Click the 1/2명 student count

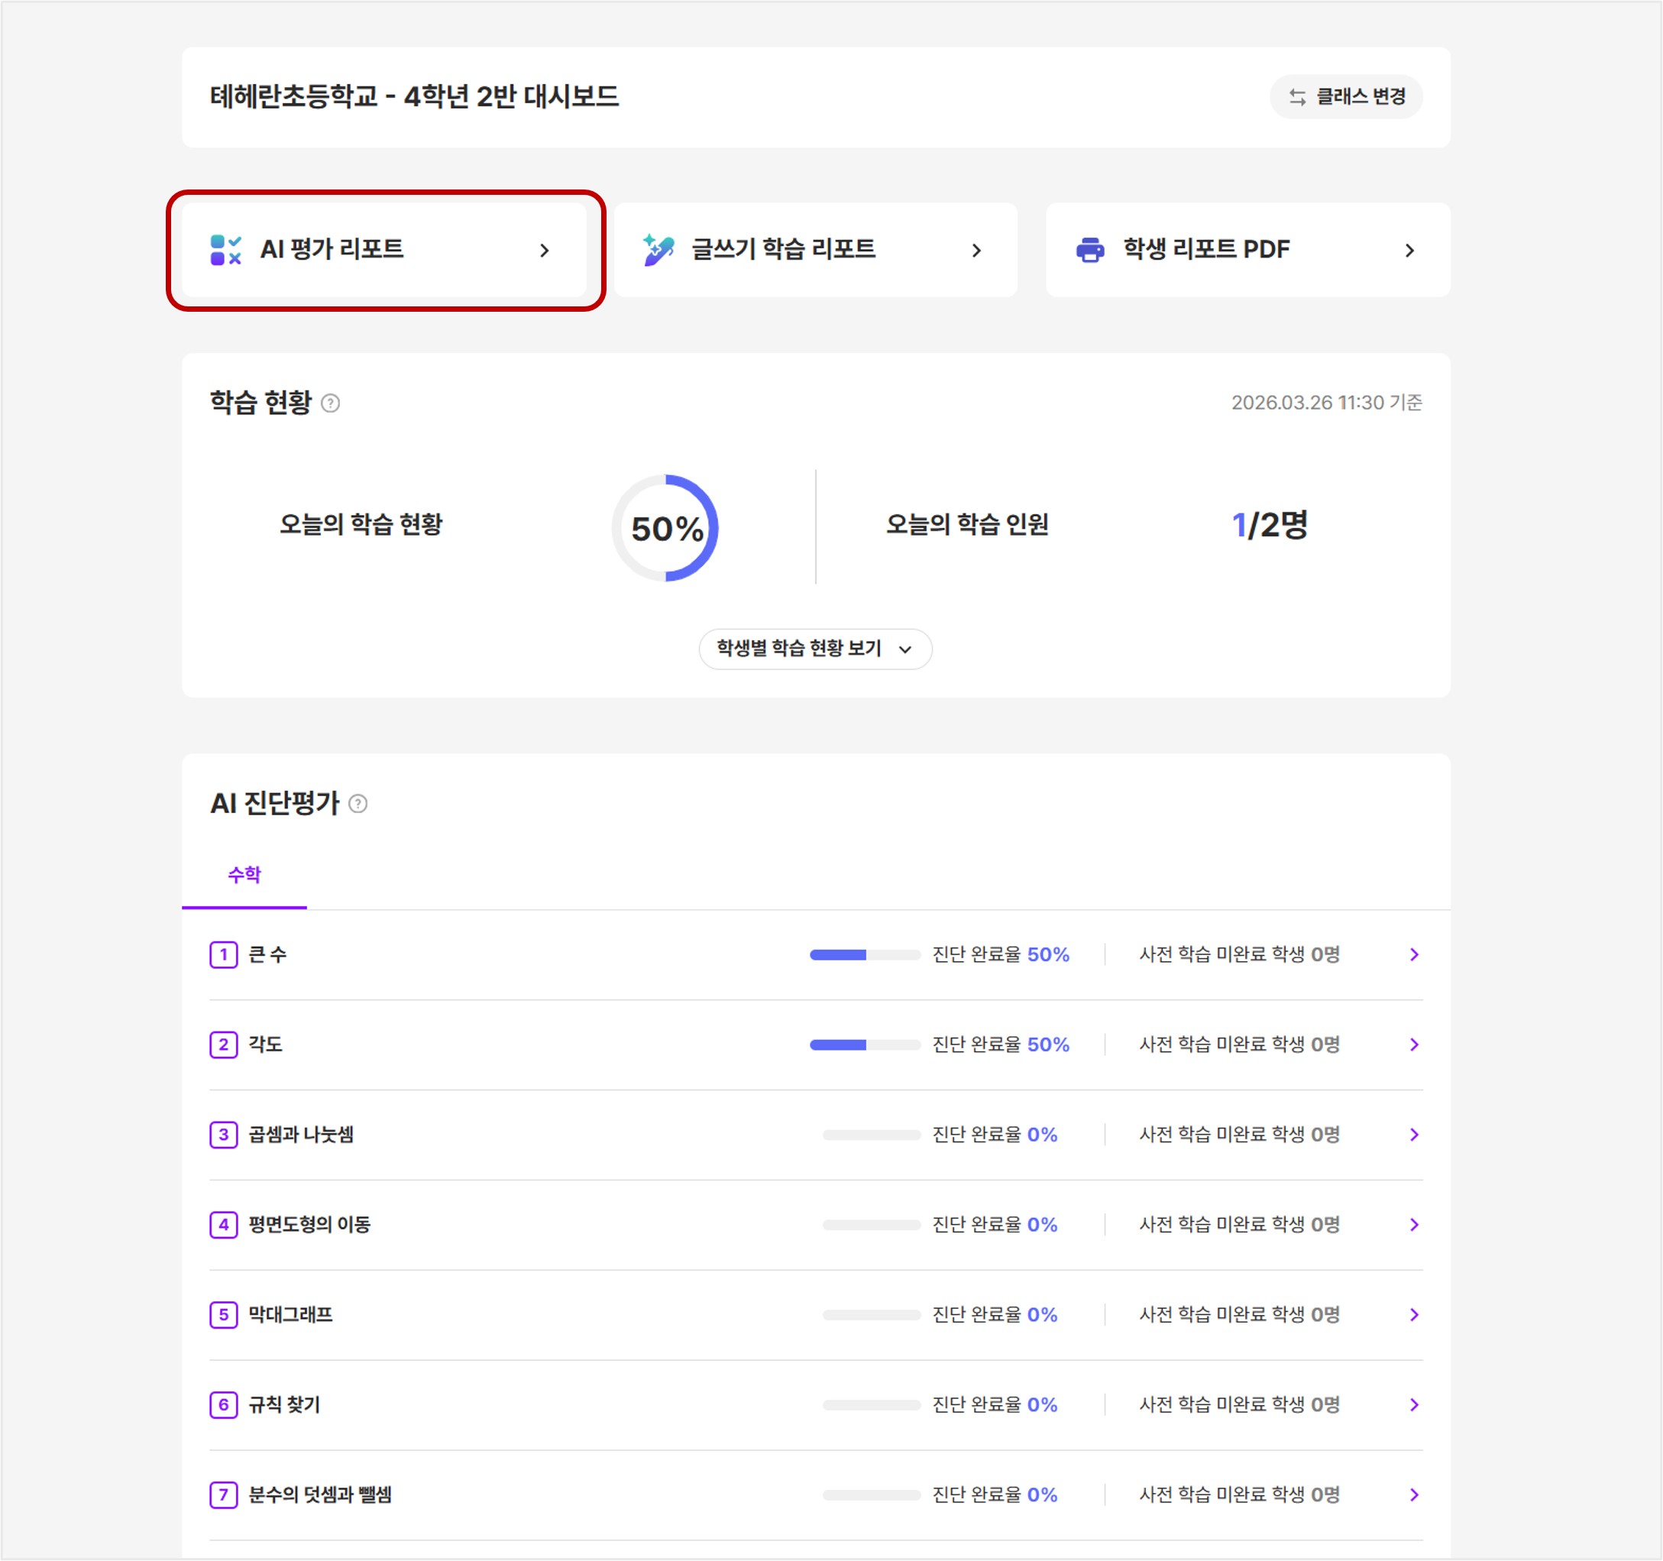point(1270,526)
